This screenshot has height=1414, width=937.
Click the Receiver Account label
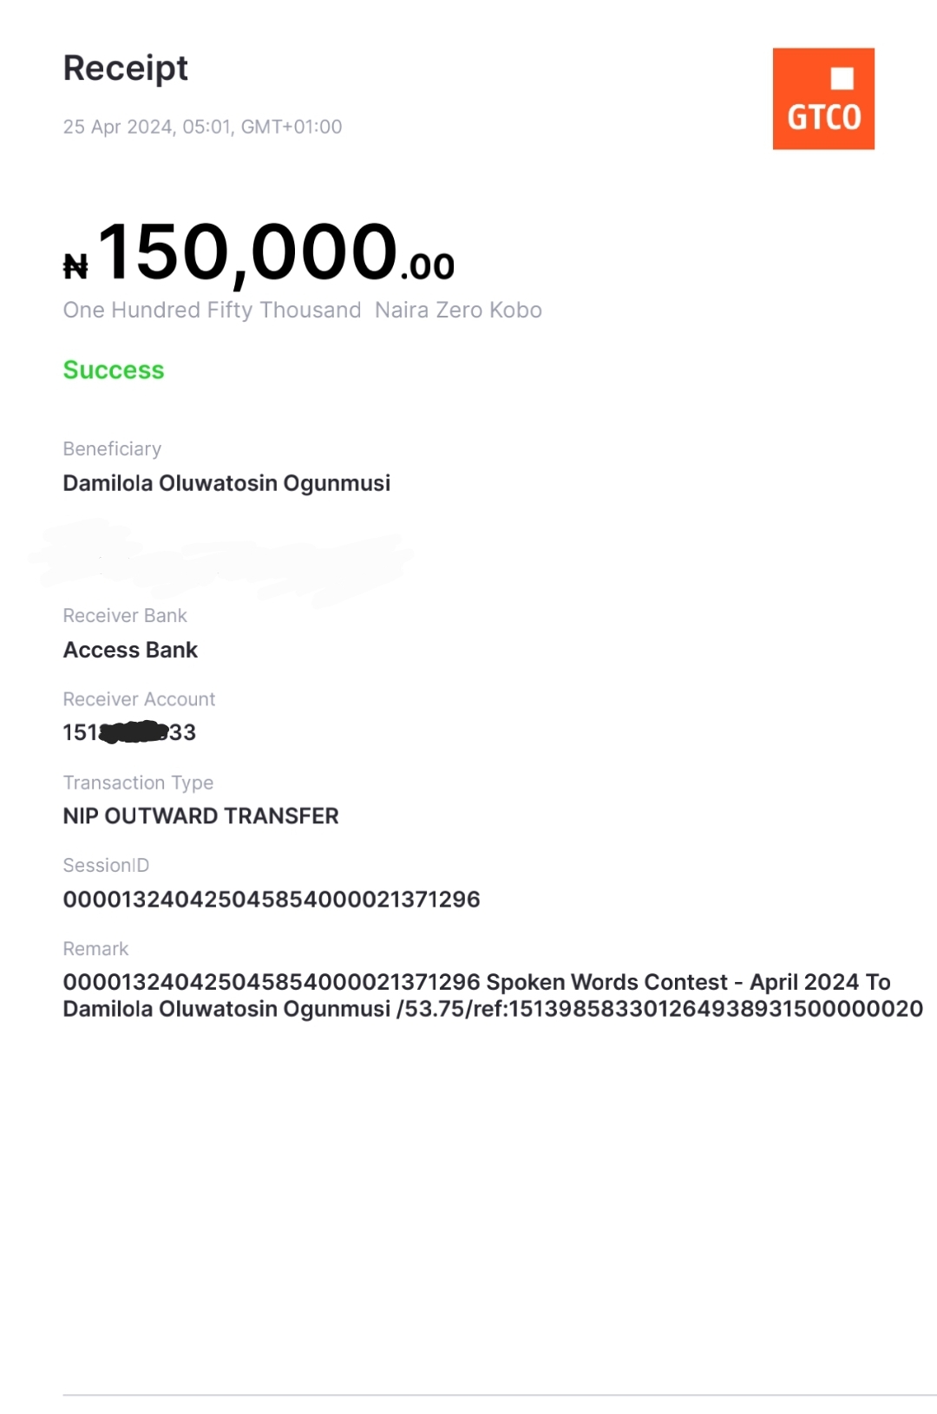click(139, 699)
